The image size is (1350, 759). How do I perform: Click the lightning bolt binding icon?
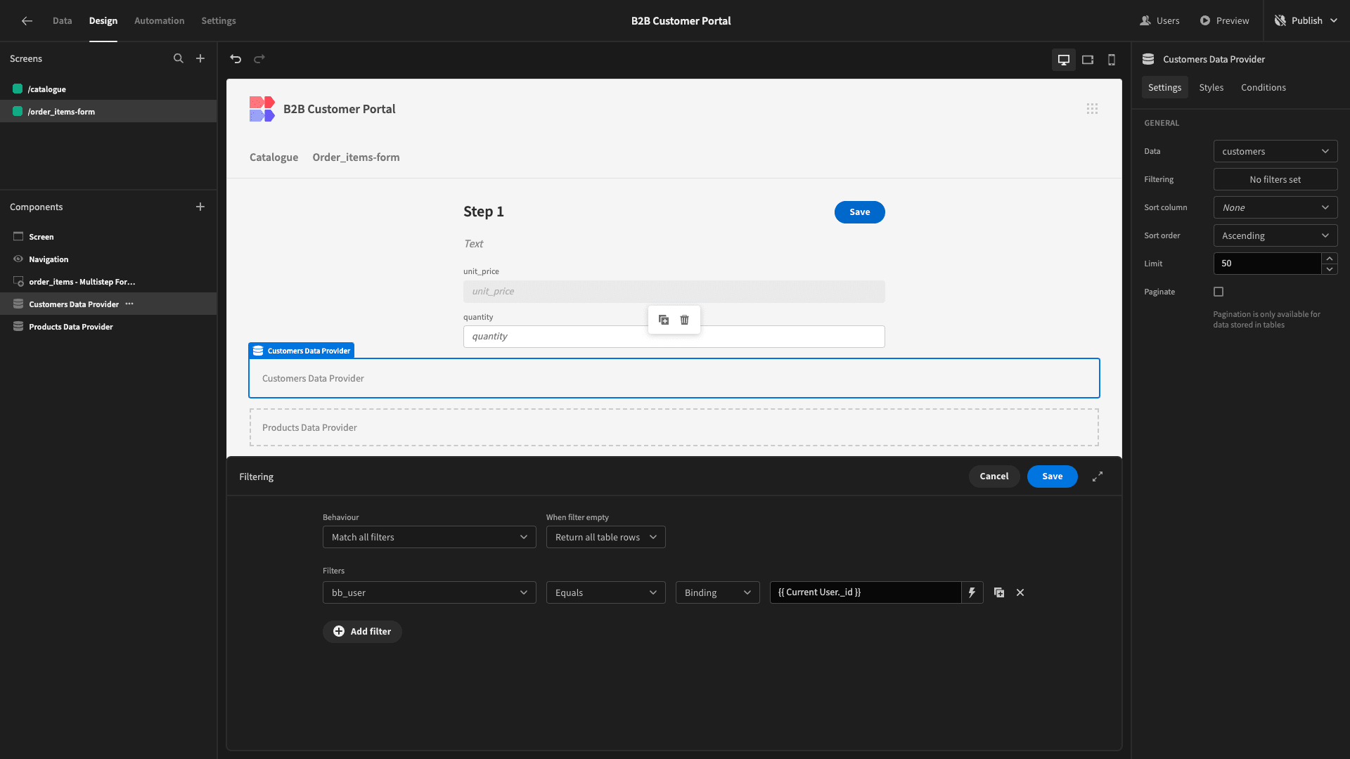[972, 592]
